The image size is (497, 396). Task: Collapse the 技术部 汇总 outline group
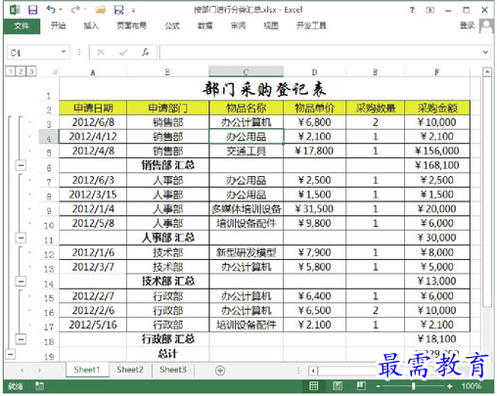point(21,281)
